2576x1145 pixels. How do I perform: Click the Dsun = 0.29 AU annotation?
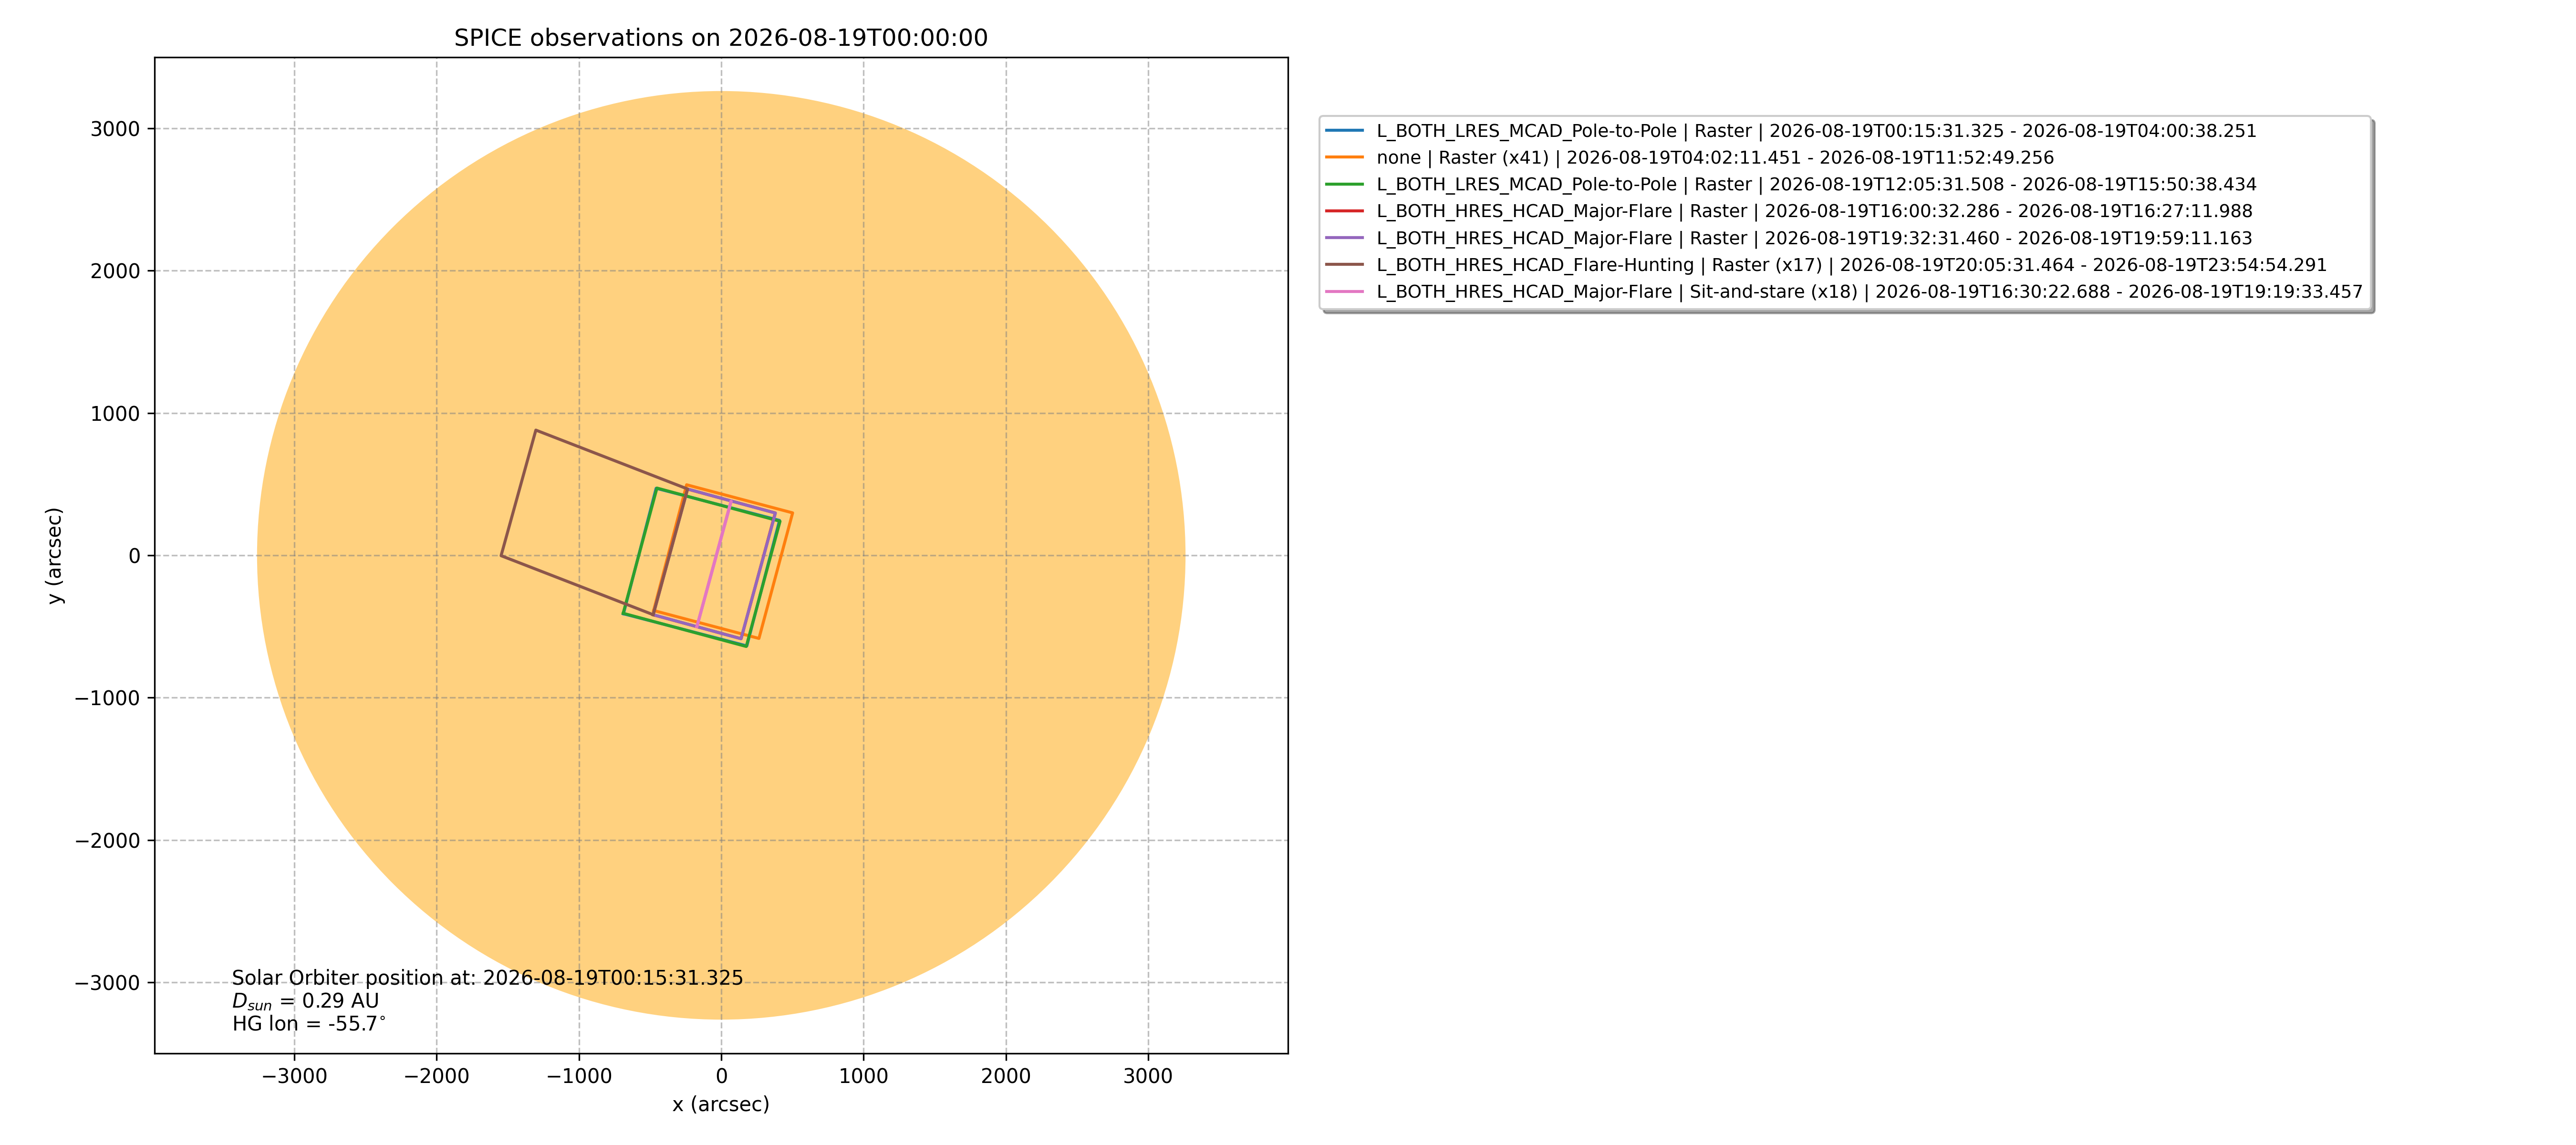click(x=306, y=1001)
